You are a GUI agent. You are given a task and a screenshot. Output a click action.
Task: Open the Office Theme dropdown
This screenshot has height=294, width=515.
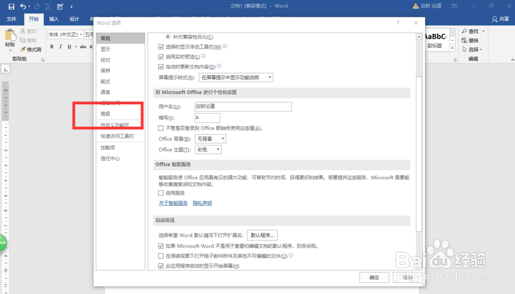(208, 150)
